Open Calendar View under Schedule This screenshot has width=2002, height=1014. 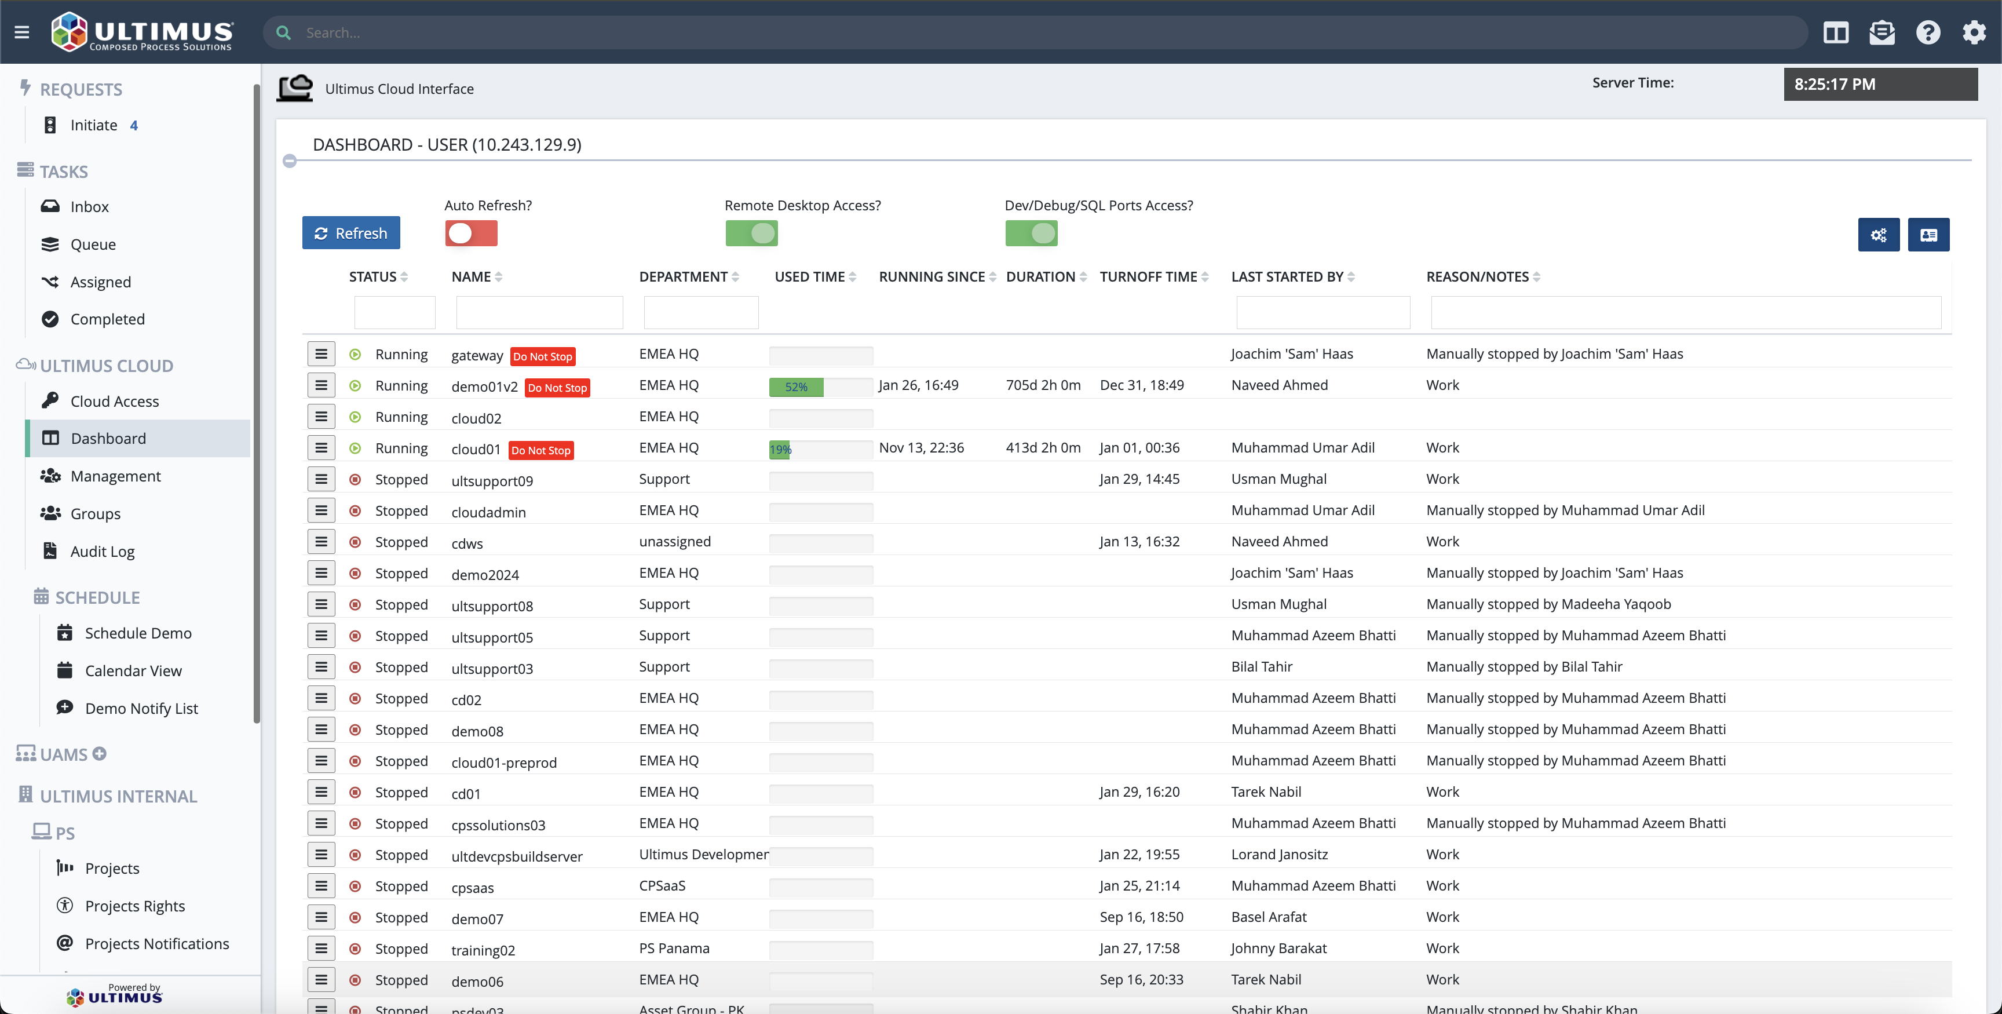pyautogui.click(x=133, y=670)
